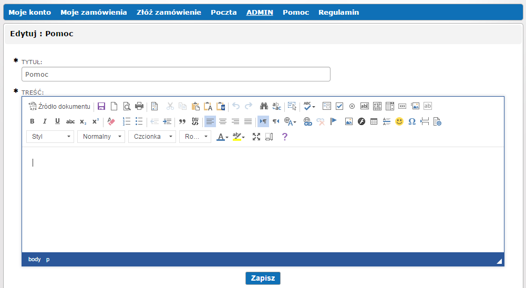Insert special character with the Omega icon
The image size is (526, 288).
point(412,121)
